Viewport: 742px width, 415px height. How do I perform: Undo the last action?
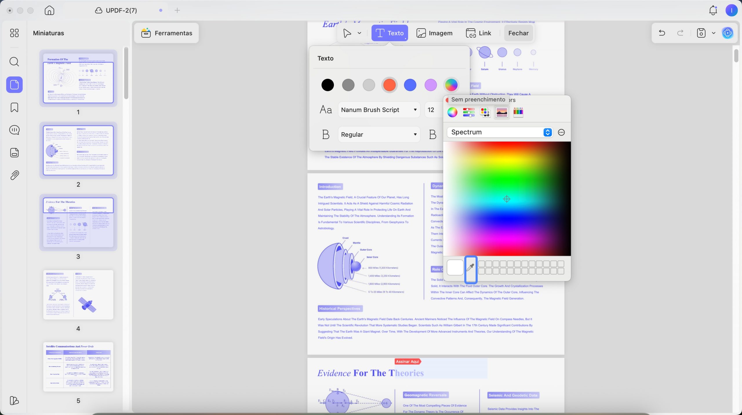[662, 33]
